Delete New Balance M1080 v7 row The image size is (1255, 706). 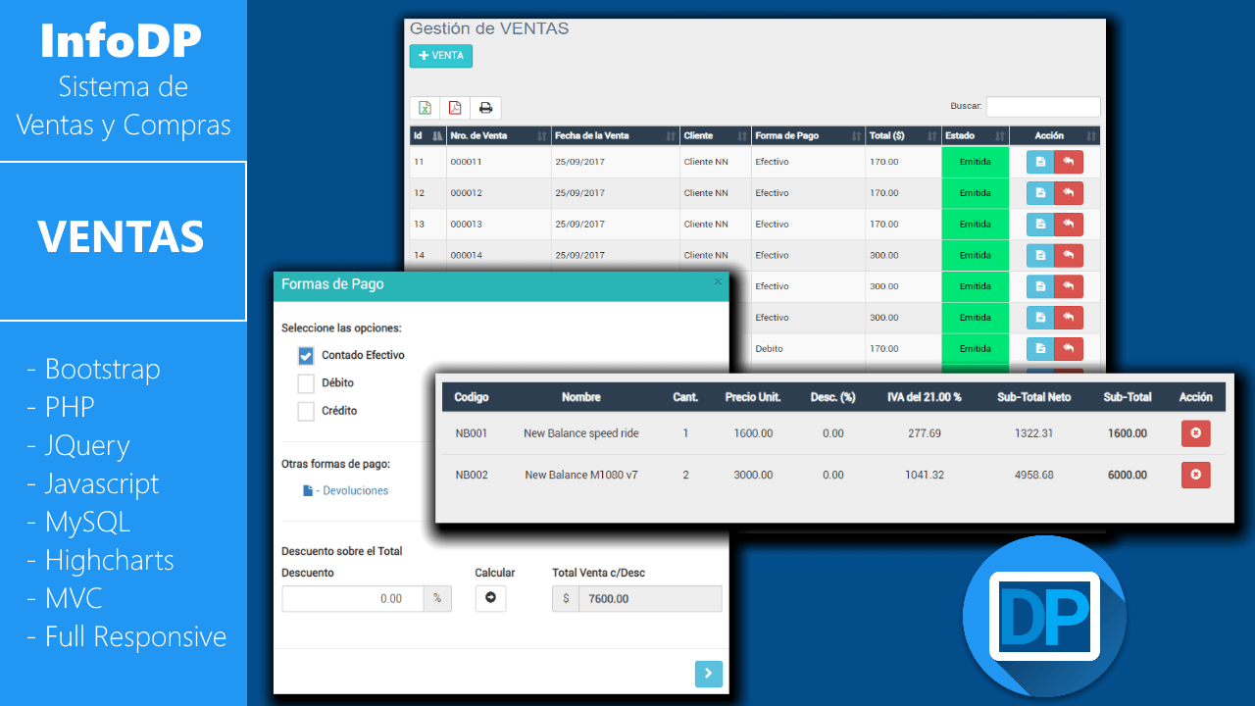click(1195, 475)
